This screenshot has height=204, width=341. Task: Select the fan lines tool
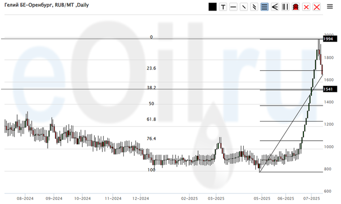(275, 7)
